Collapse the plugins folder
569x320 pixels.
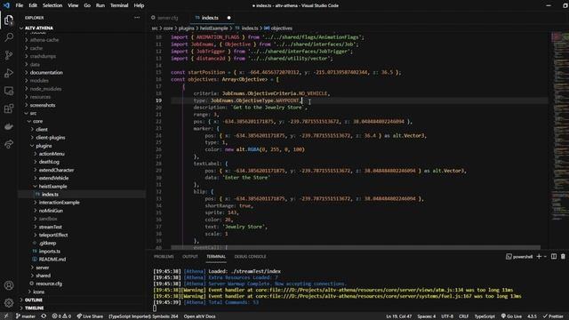coord(44,146)
